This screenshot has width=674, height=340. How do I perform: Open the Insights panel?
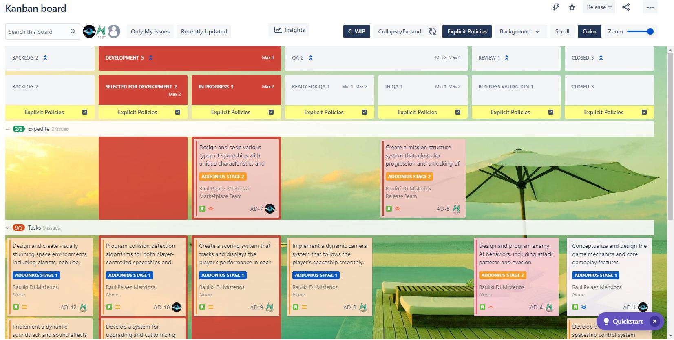(x=289, y=30)
